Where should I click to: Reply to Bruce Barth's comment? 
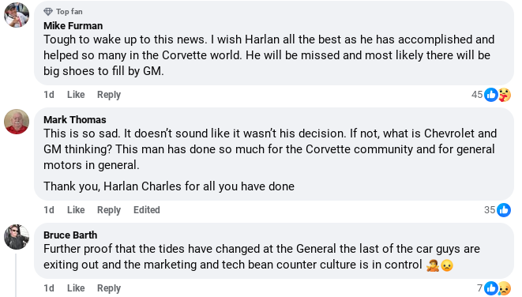(x=109, y=288)
